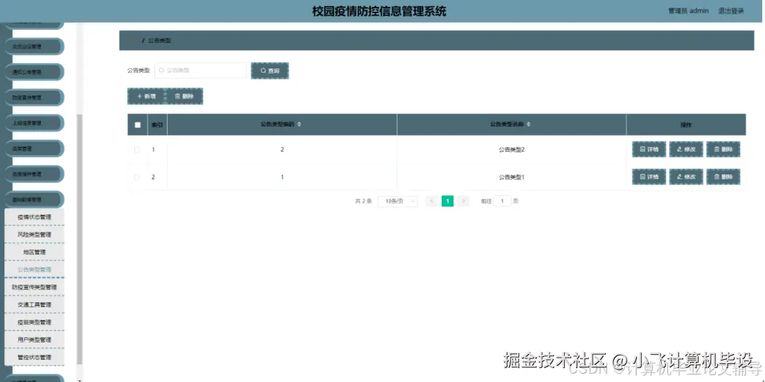Open the 10条/页 page size dropdown
Screen dimensions: 765x382
397,201
